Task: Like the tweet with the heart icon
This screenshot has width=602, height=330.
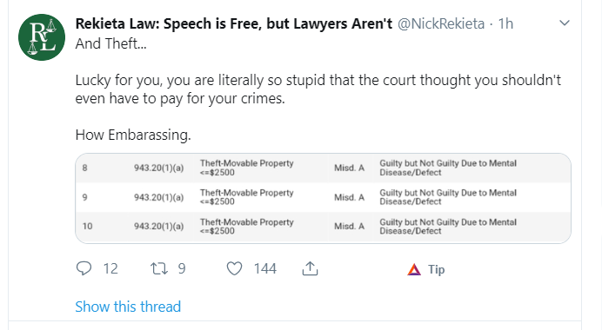Action: click(x=234, y=268)
